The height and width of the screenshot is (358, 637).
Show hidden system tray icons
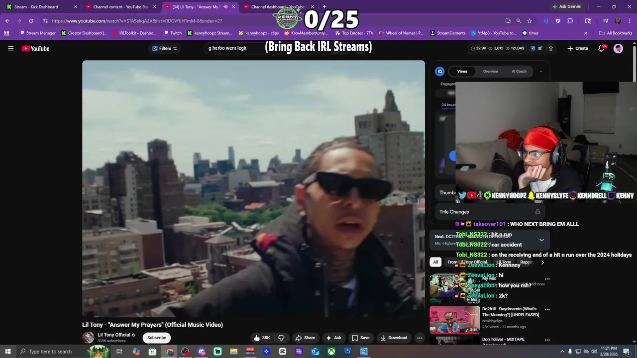(562, 352)
